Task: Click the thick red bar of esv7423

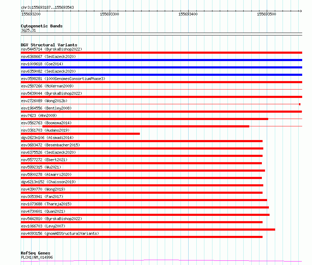Action: [x=144, y=119]
